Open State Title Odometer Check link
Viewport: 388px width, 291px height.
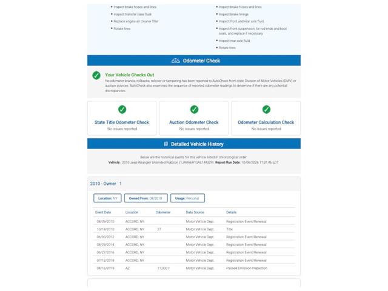point(122,122)
